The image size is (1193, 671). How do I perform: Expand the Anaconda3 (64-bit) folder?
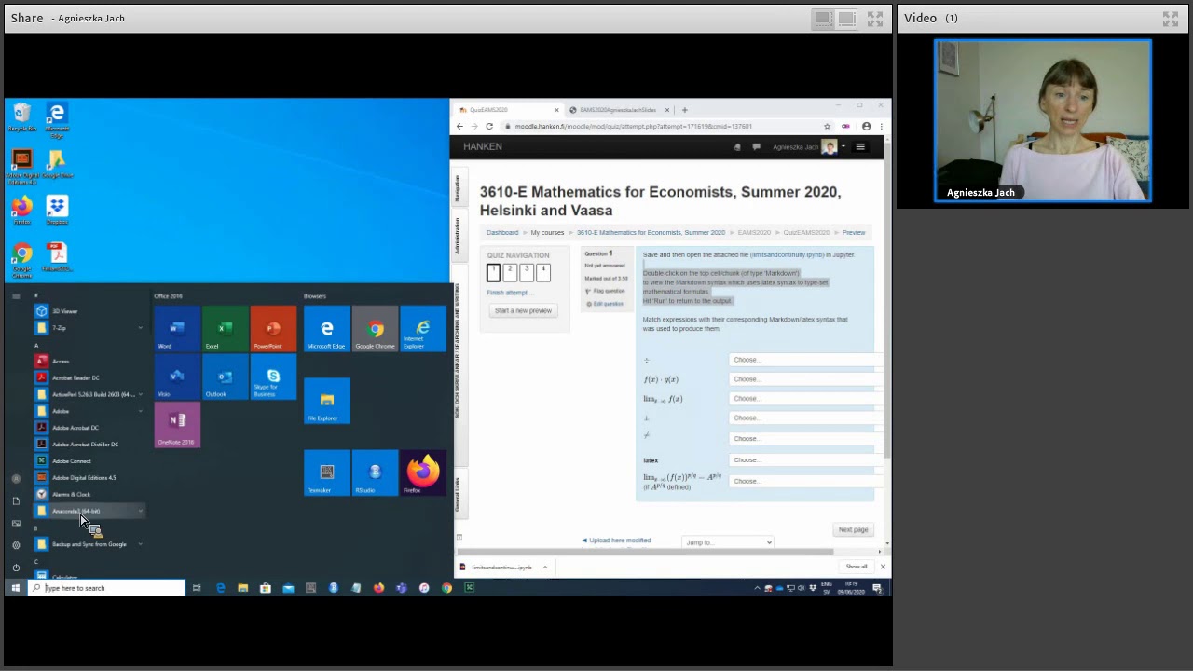tap(89, 511)
